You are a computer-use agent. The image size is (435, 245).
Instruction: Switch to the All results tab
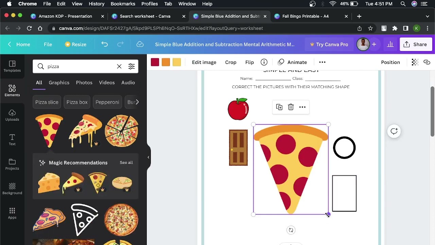(39, 82)
